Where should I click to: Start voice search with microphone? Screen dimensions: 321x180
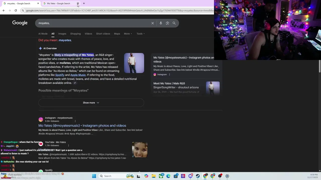pyautogui.click(x=161, y=23)
